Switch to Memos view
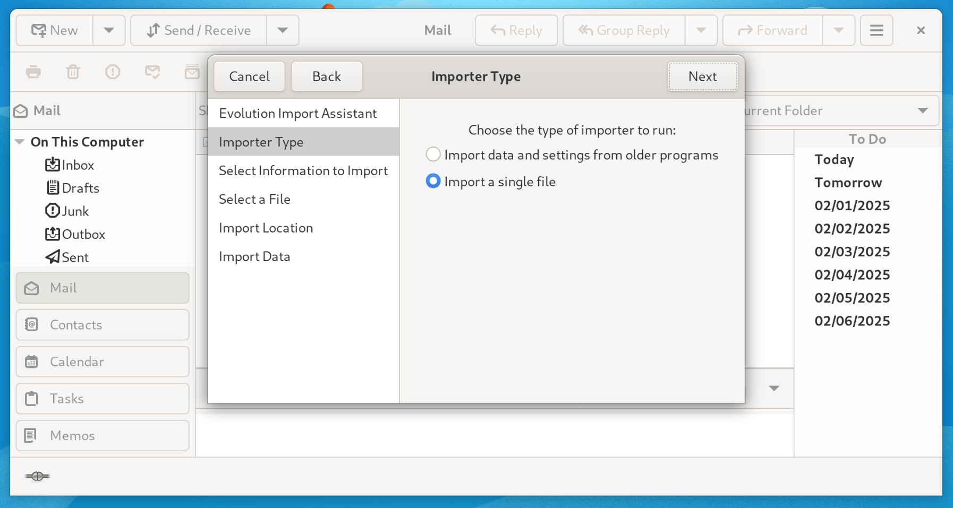 103,436
